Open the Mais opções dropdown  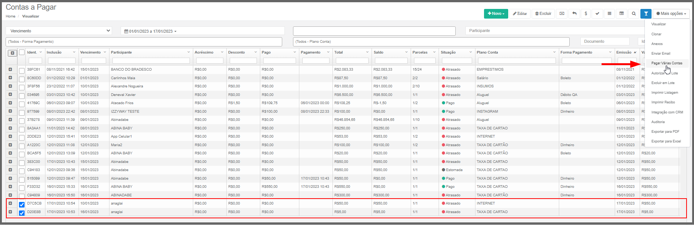(671, 14)
